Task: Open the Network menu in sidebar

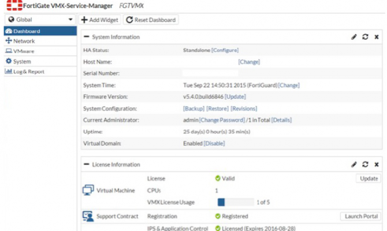Action: [x=24, y=41]
